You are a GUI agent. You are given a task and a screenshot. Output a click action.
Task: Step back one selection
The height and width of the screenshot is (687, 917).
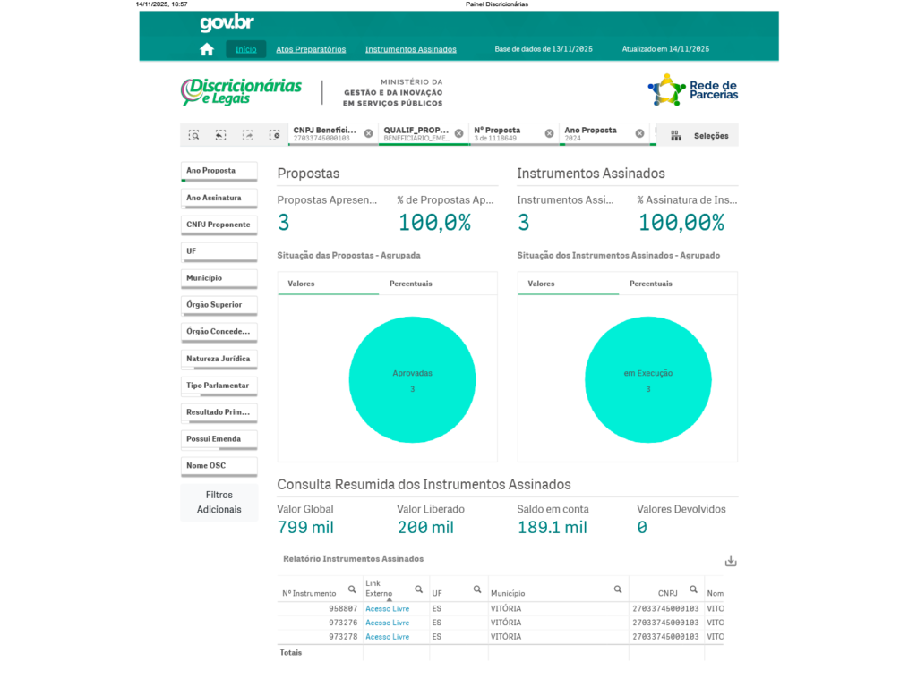pyautogui.click(x=220, y=136)
